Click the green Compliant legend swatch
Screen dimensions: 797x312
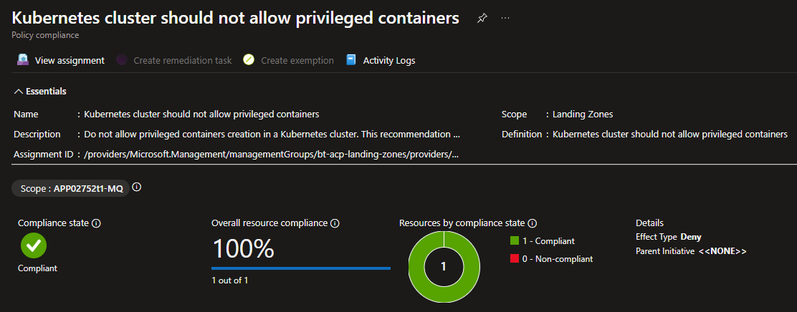click(x=514, y=241)
